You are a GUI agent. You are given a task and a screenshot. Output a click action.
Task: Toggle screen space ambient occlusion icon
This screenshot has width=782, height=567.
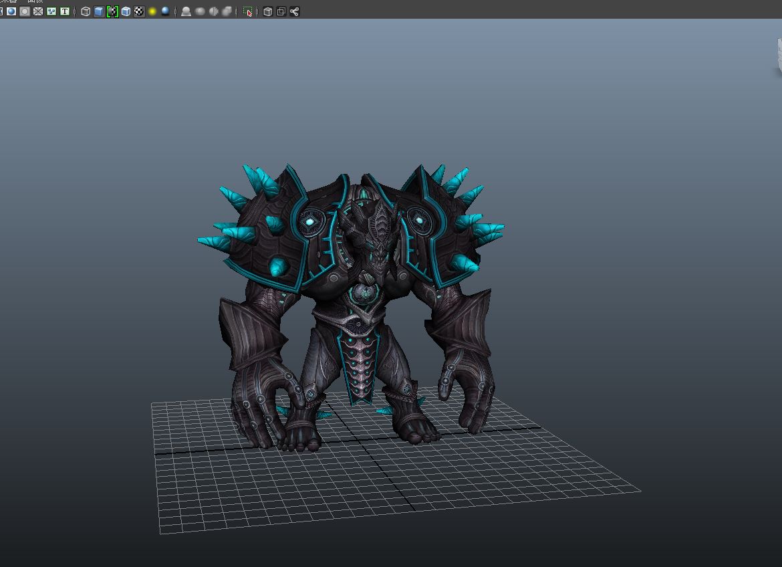click(186, 11)
